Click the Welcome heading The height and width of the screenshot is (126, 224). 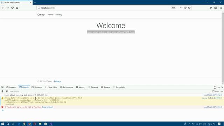pos(111,26)
